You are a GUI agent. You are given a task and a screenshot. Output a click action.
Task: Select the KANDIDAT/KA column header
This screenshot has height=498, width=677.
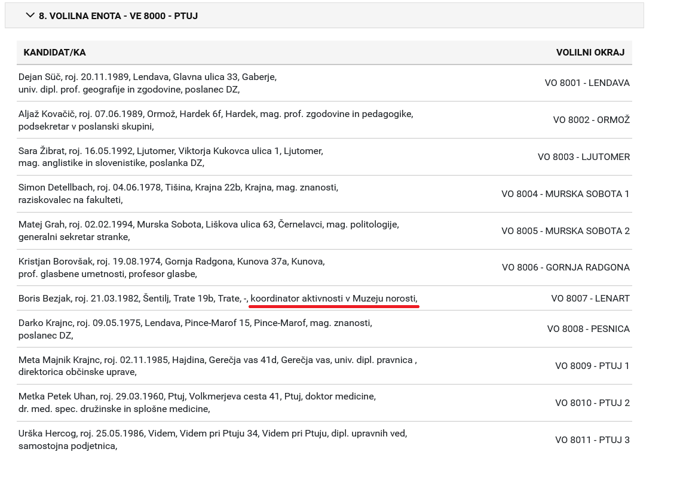(54, 53)
